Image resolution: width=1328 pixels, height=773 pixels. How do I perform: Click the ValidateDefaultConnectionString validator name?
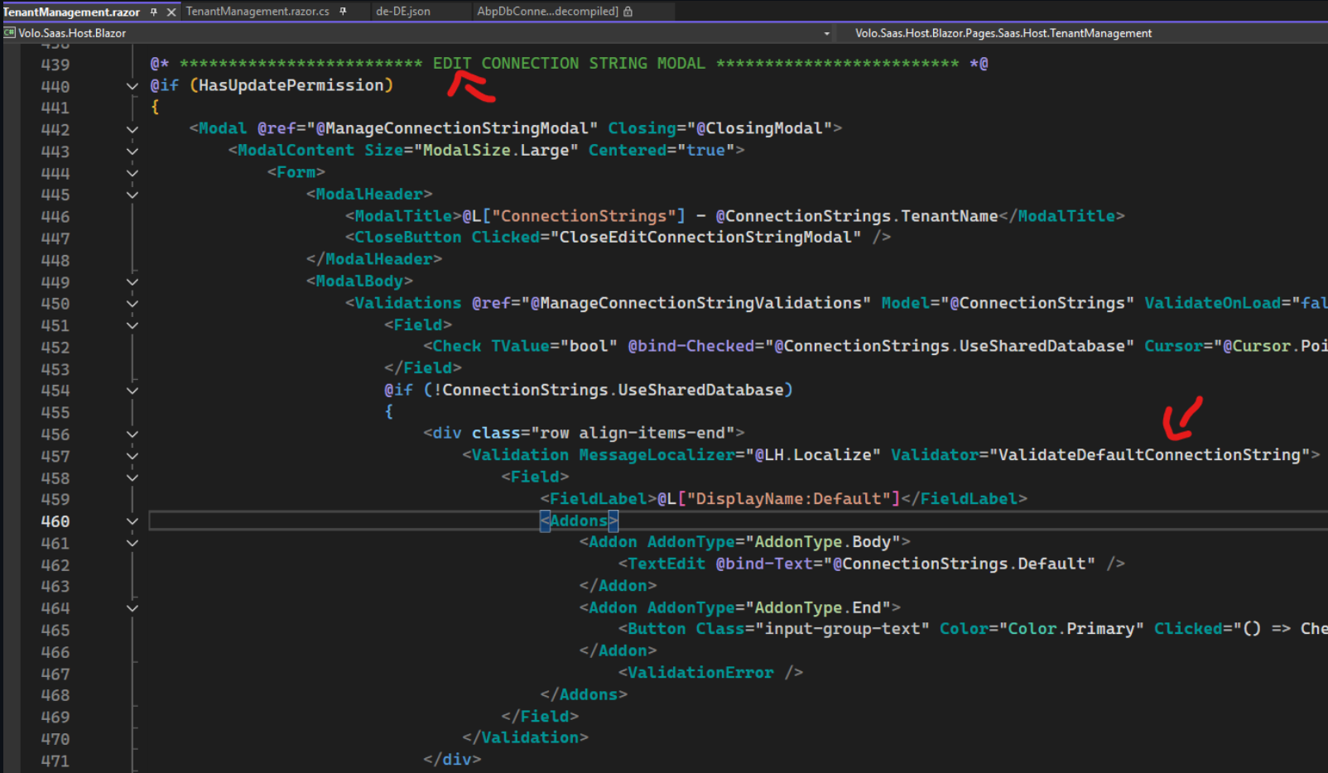[x=1149, y=455]
